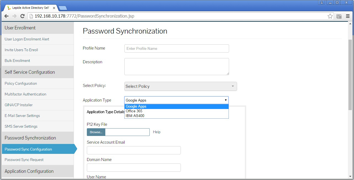The image size is (354, 180).
Task: Close the Lepide Active Directory tab
Action: [x=54, y=8]
